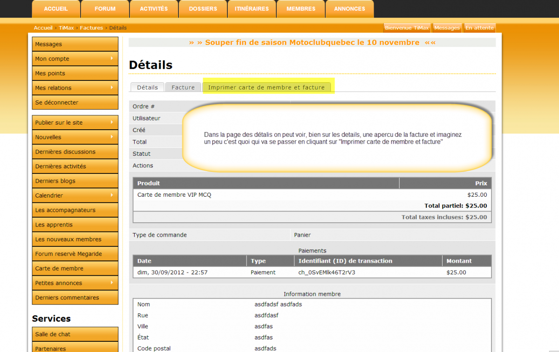Follow the Accueil breadcrumb link
The height and width of the screenshot is (352, 559).
coord(43,28)
